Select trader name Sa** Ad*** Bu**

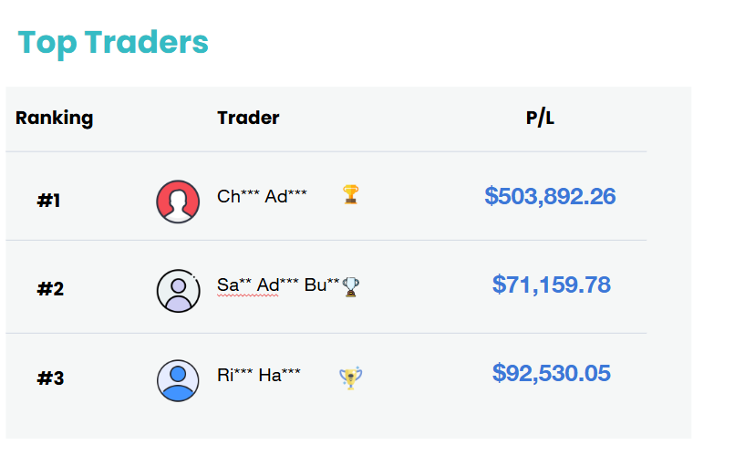(278, 285)
